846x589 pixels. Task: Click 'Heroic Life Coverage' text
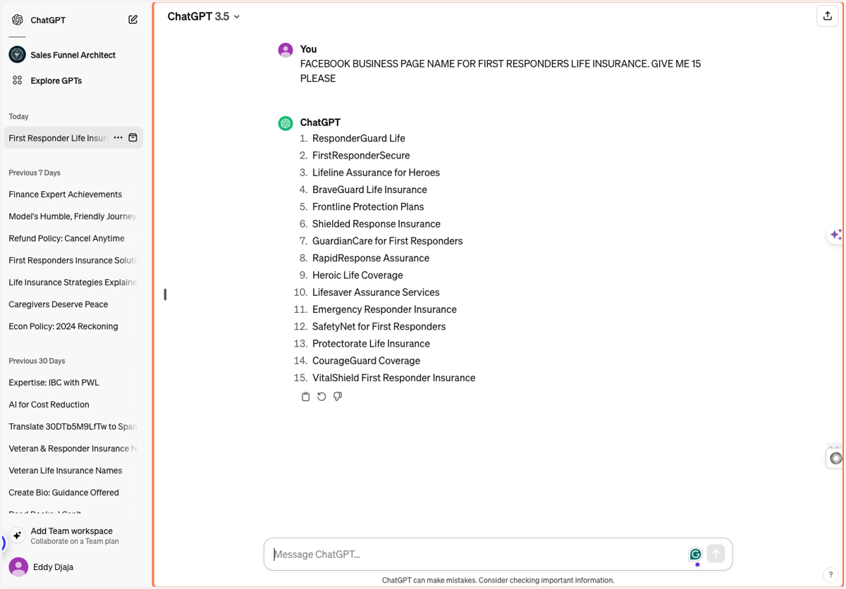point(357,275)
